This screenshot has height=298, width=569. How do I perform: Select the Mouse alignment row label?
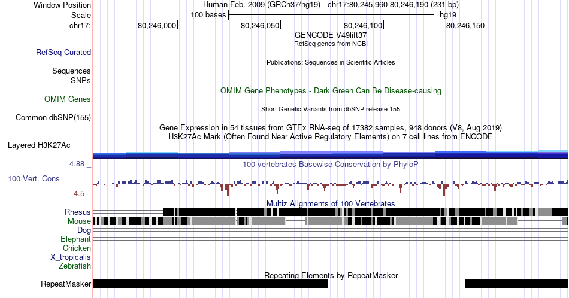(79, 221)
